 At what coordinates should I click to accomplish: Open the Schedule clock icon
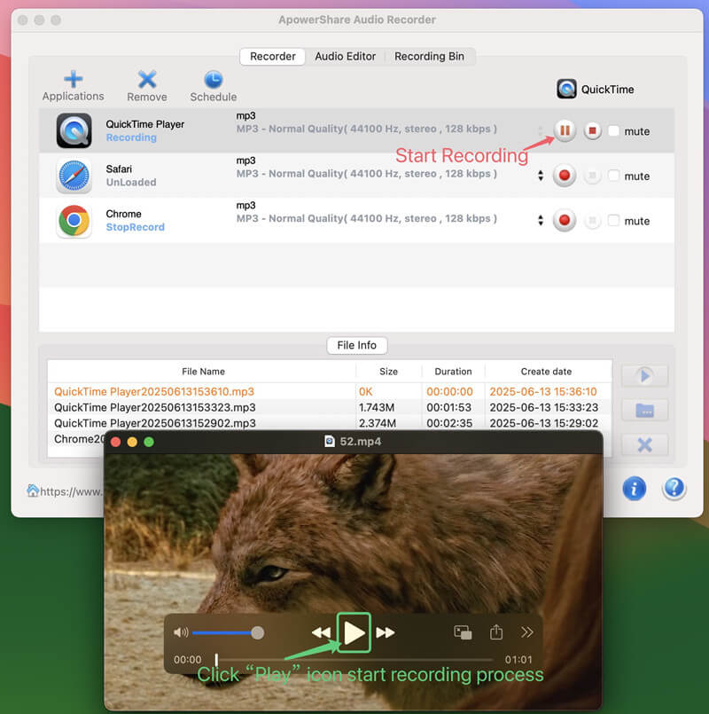213,80
